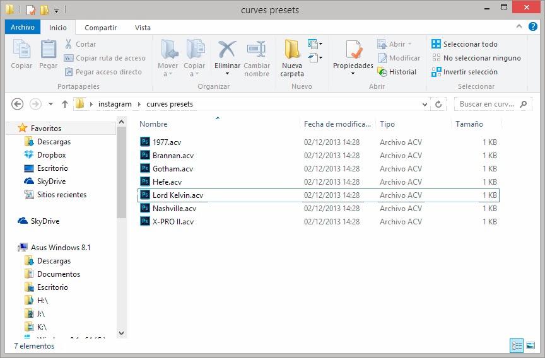
Task: Click No seleccionar ninguno
Action: click(x=476, y=58)
